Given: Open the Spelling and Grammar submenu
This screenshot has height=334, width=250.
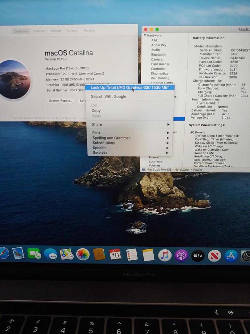Looking at the screenshot, I should tap(130, 138).
